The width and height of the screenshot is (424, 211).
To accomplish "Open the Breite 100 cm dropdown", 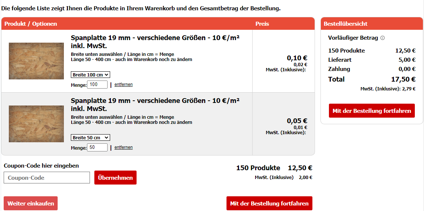I will (x=90, y=75).
